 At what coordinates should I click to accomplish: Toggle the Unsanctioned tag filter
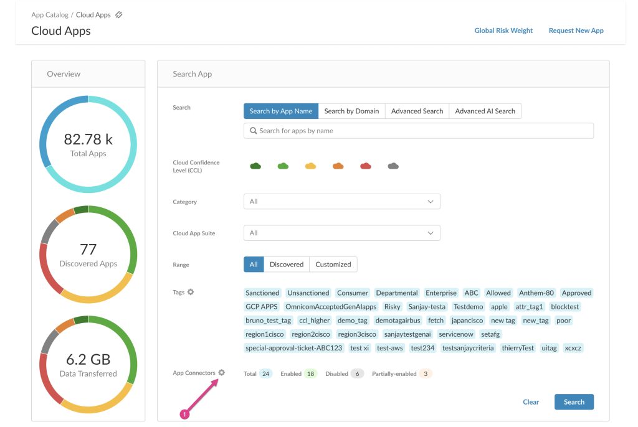coord(308,293)
